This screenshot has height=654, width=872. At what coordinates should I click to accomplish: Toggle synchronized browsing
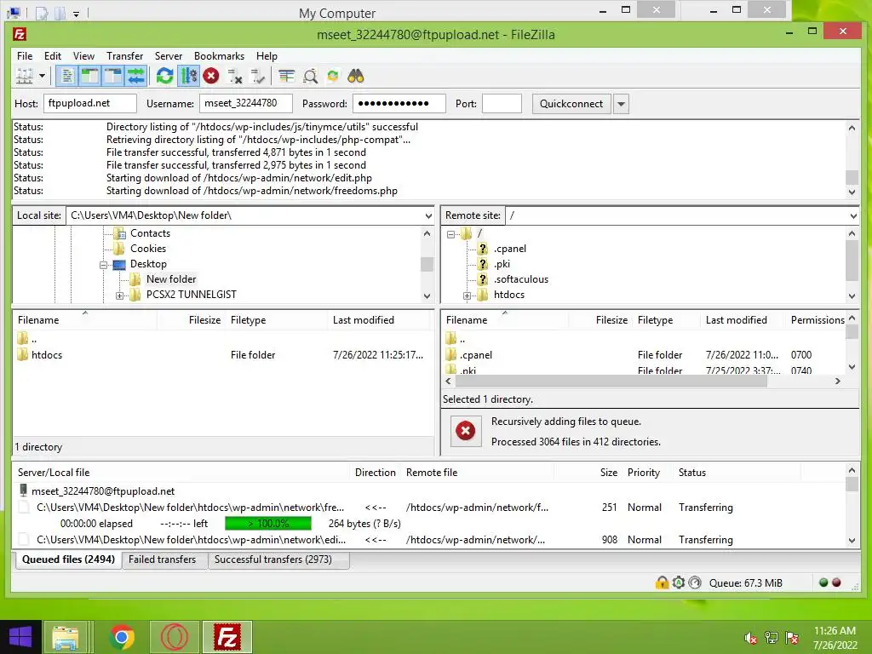pos(333,76)
